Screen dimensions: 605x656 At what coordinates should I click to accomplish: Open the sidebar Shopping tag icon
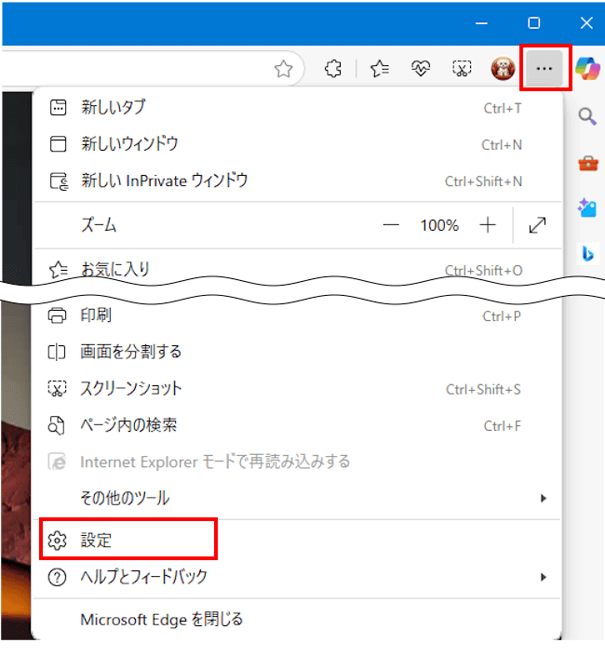pos(587,208)
